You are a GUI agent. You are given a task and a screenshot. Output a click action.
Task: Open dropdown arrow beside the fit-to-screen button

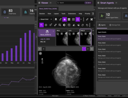click(81, 19)
